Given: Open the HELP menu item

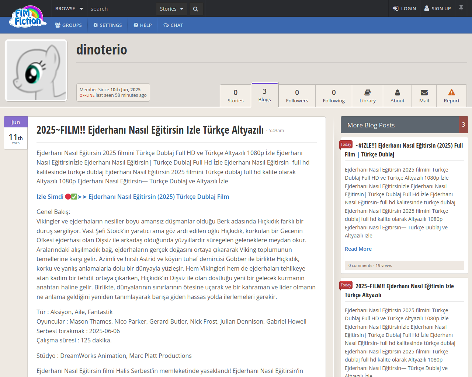Looking at the screenshot, I should 143,25.
